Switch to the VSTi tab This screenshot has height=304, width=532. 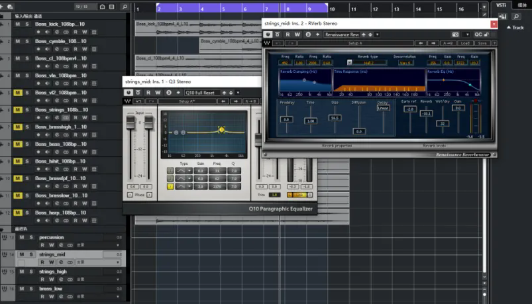pyautogui.click(x=501, y=5)
